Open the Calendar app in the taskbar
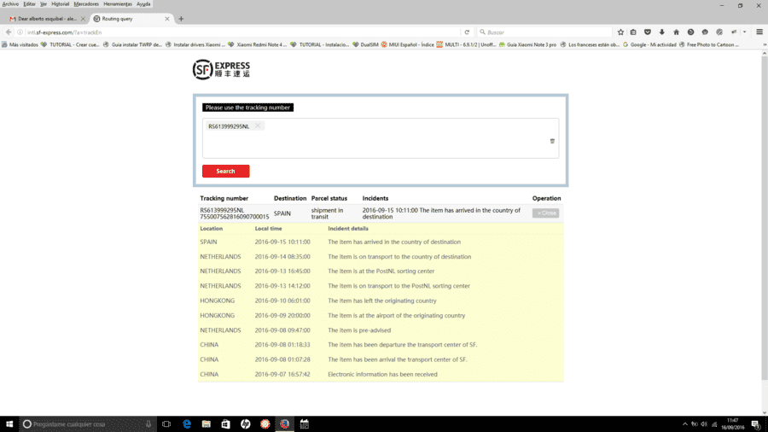Screen dimensions: 768x432 304,424
